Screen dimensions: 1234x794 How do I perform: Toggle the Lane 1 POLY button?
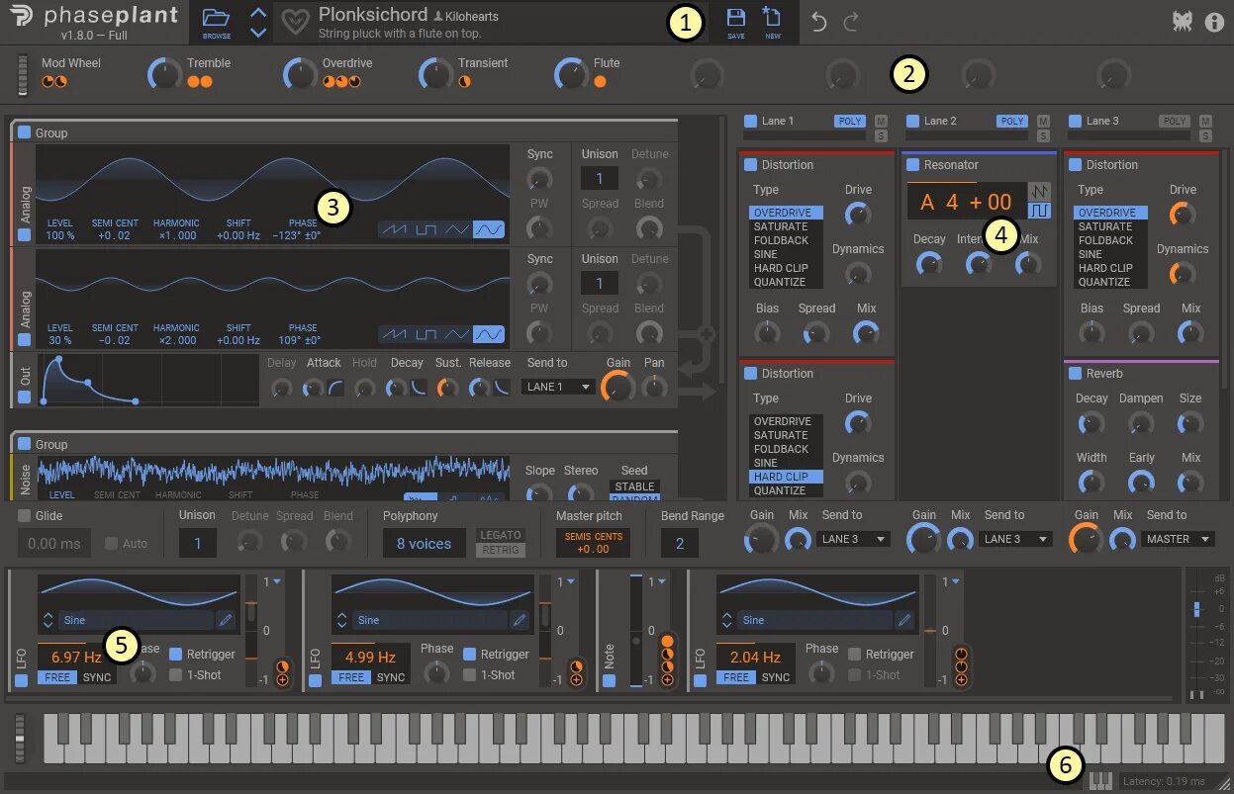click(x=849, y=121)
